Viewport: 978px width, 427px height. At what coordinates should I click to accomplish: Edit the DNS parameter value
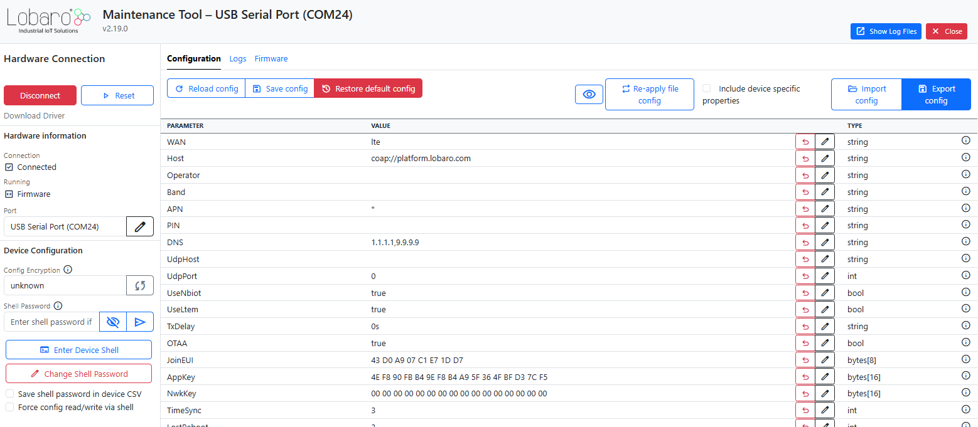[825, 243]
